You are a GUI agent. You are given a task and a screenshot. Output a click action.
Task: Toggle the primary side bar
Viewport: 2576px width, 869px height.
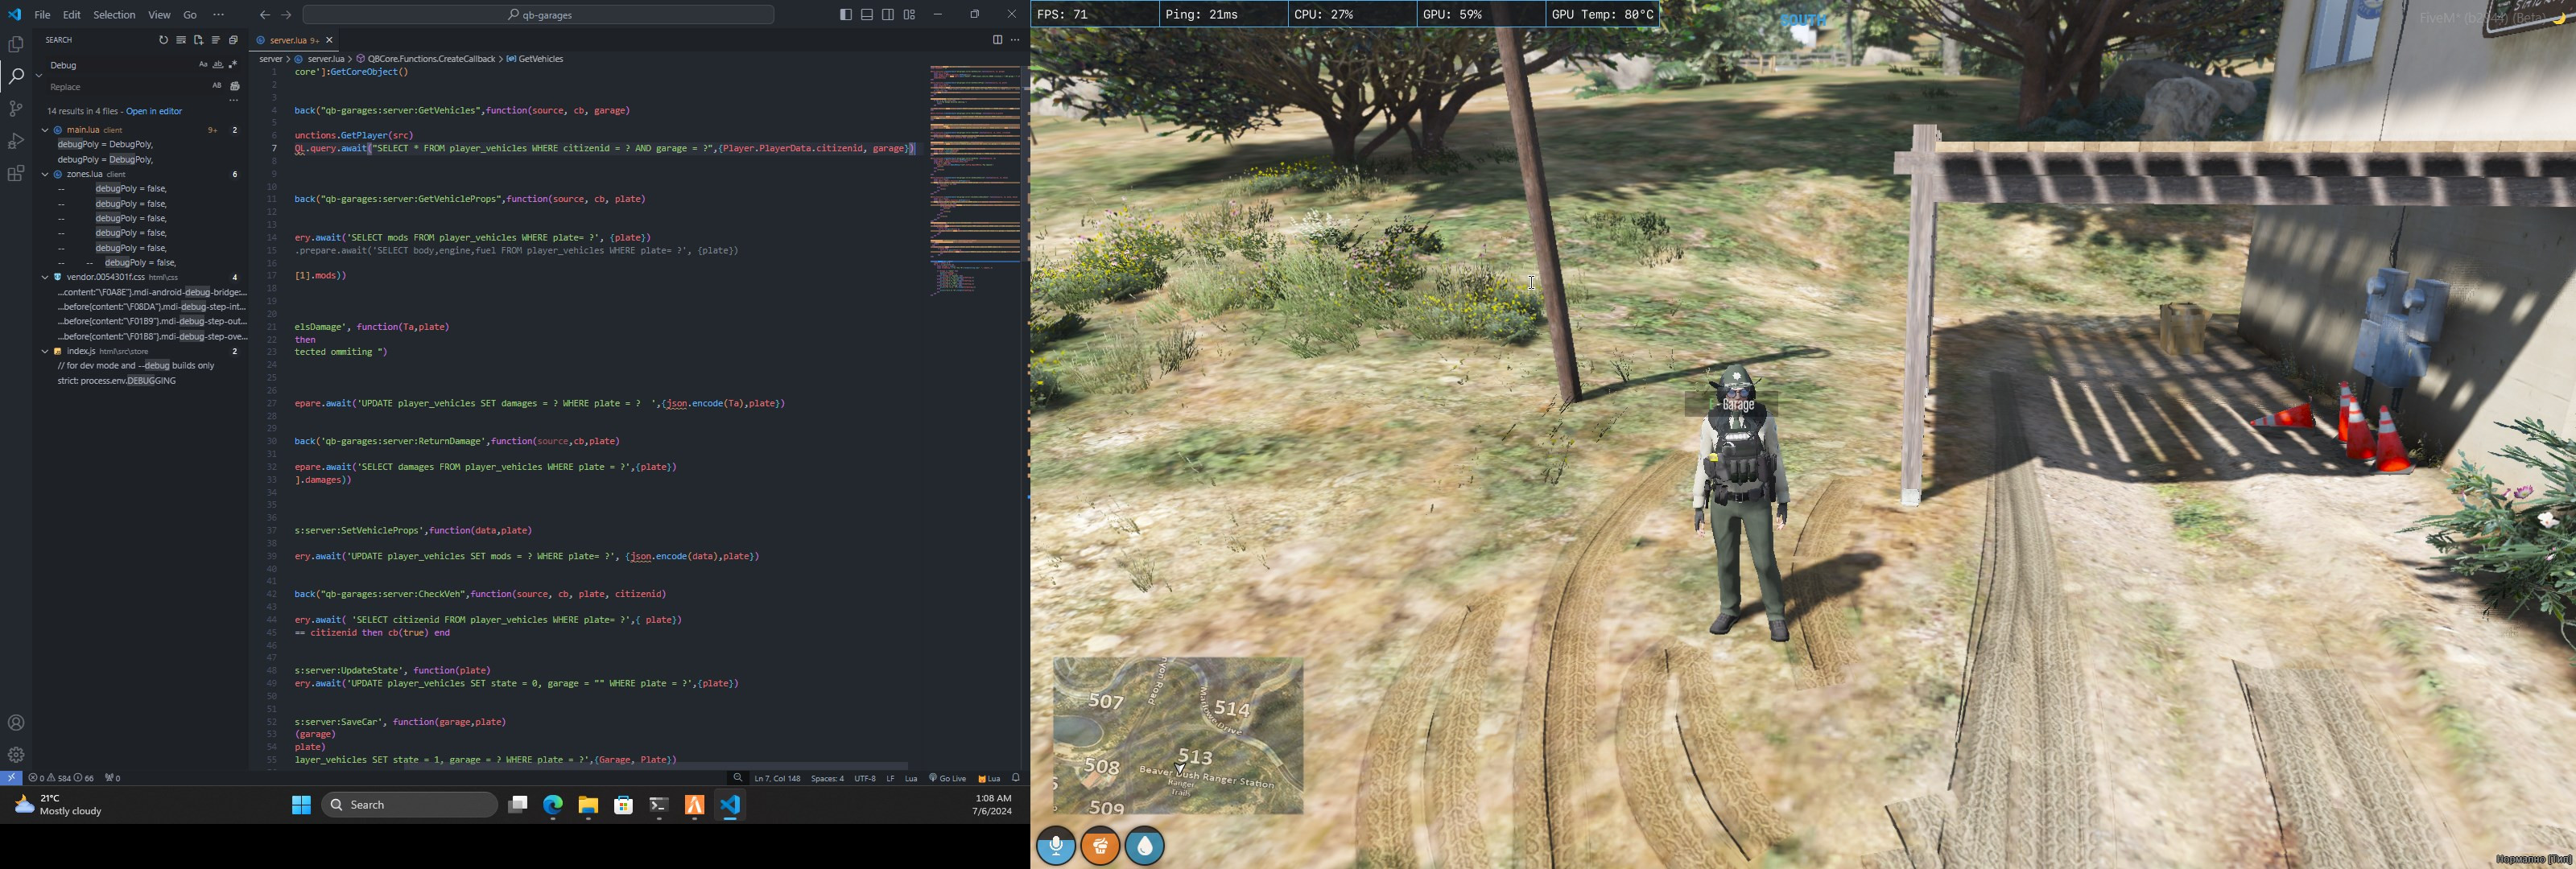tap(846, 15)
